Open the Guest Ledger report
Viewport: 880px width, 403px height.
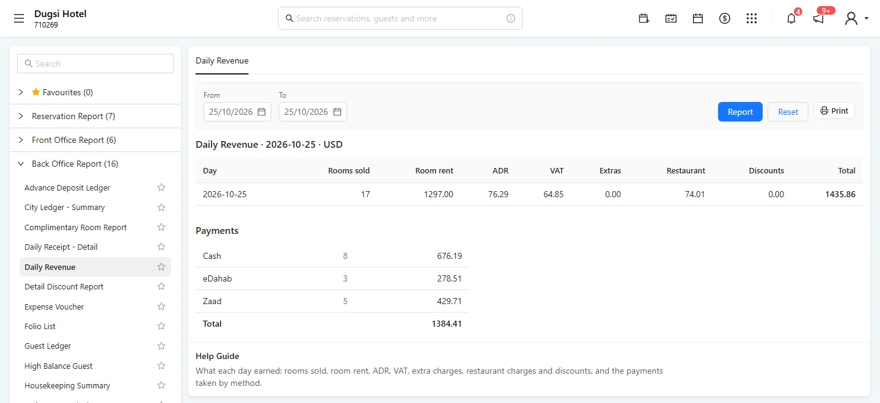click(x=48, y=346)
